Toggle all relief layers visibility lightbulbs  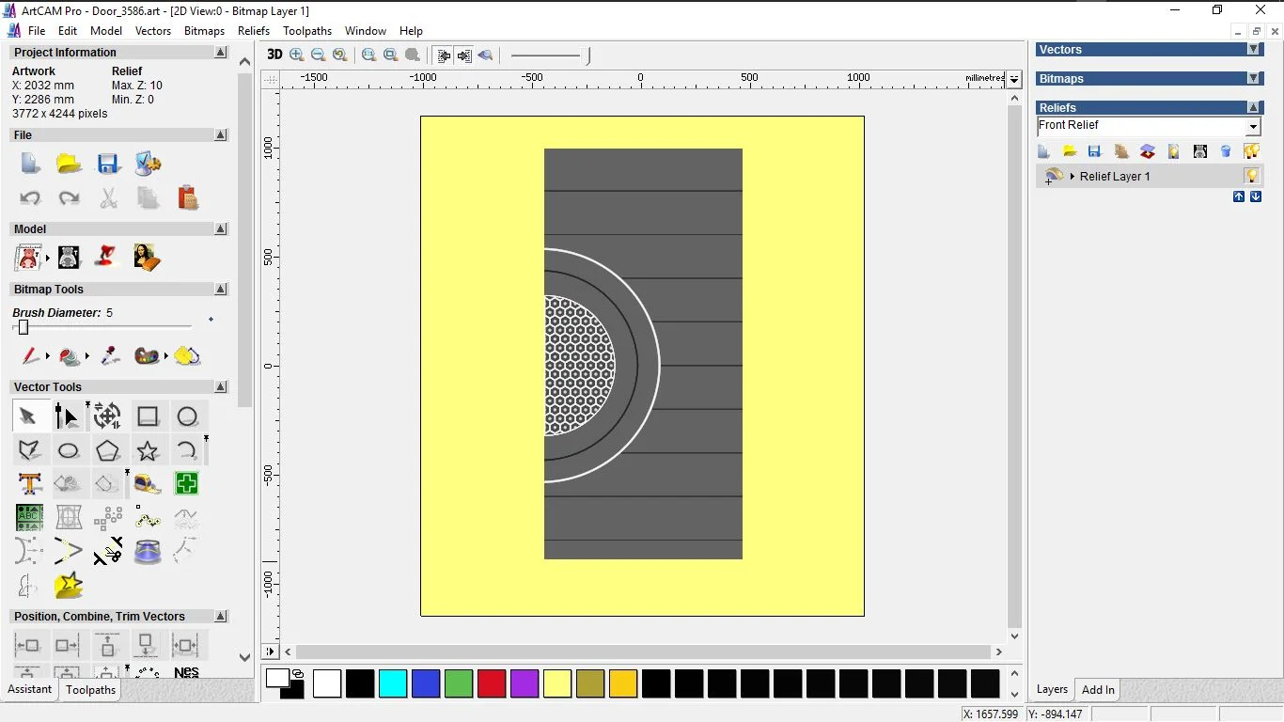pos(1251,151)
